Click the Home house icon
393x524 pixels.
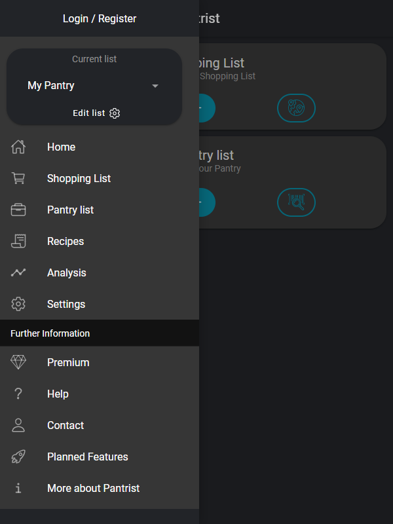coord(18,147)
